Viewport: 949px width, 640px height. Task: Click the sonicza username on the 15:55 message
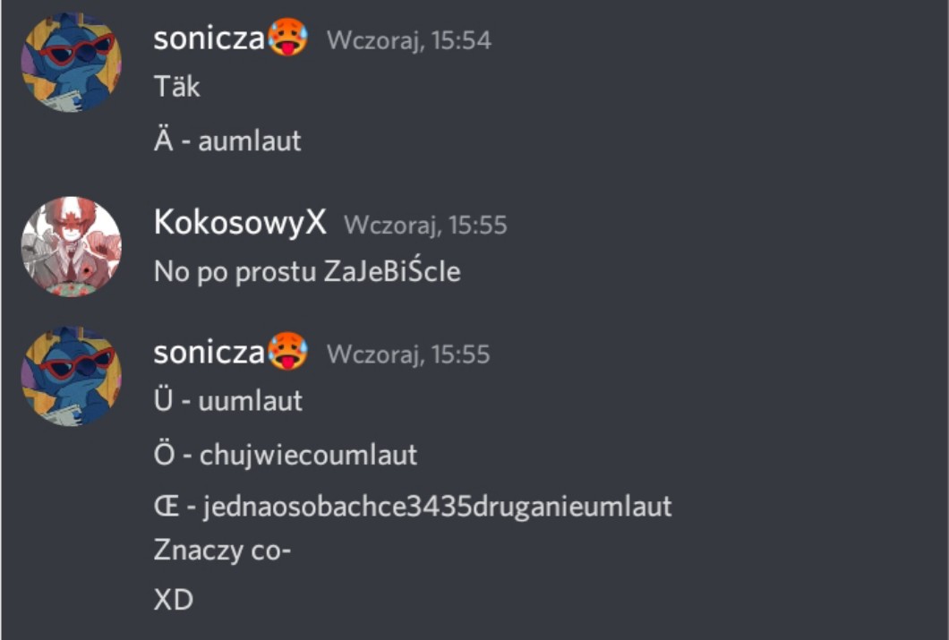(x=209, y=352)
